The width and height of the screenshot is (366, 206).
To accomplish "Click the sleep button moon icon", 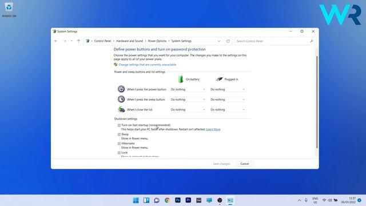I will coord(121,99).
